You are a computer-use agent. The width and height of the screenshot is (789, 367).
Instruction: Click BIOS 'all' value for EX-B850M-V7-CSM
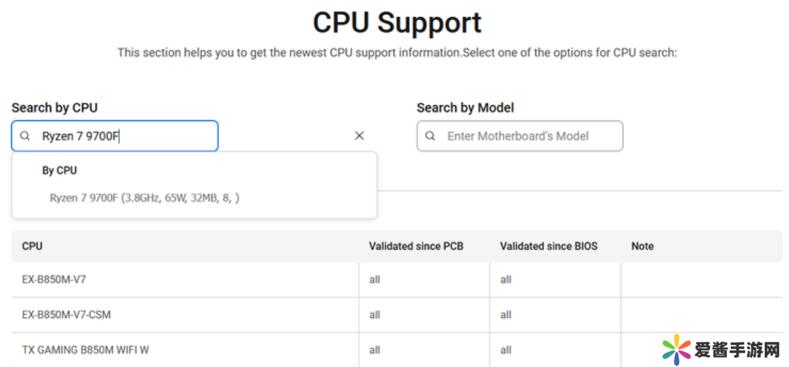505,315
